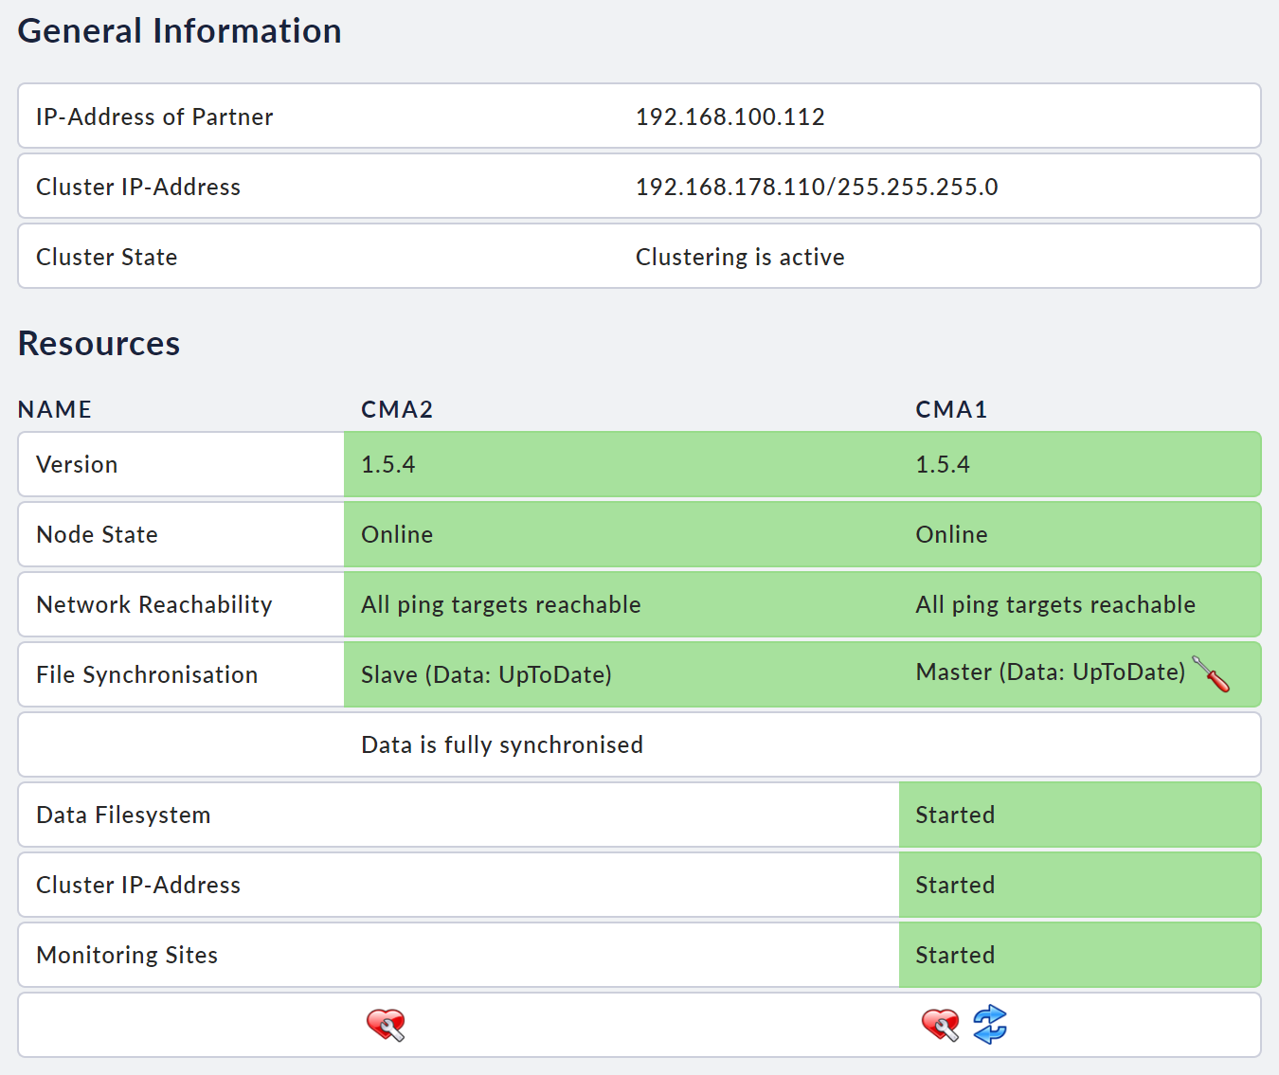Click version 1.5.4 in the CMA1 column
Viewport: 1279px width, 1075px height.
(943, 464)
